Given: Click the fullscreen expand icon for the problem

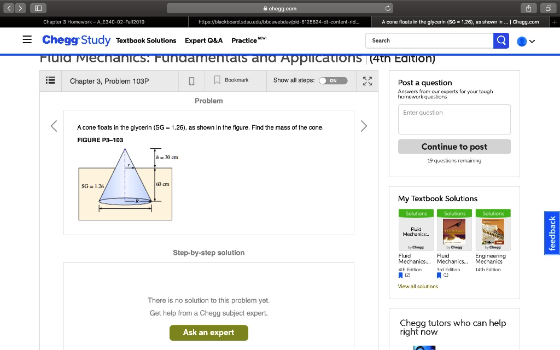Looking at the screenshot, I should coord(367,80).
